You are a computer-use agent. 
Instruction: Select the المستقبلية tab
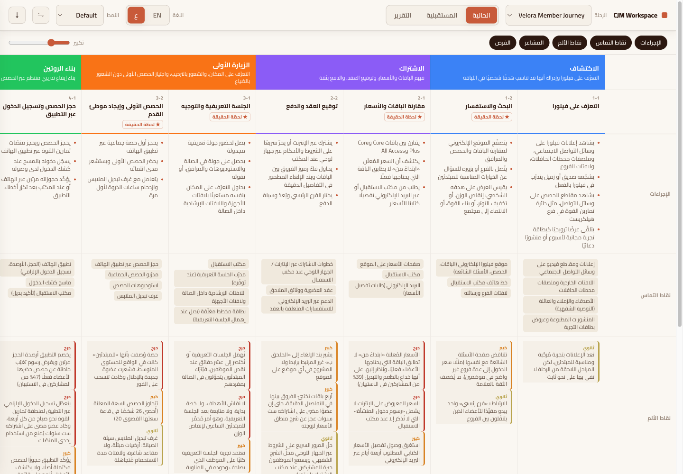(x=442, y=15)
